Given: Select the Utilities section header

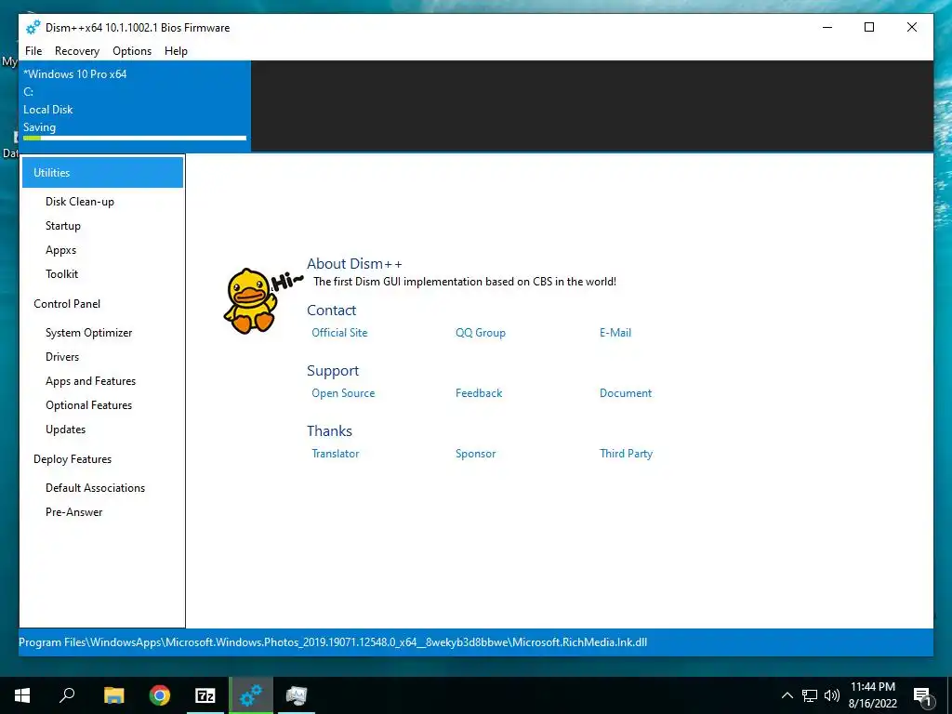Looking at the screenshot, I should 102,172.
